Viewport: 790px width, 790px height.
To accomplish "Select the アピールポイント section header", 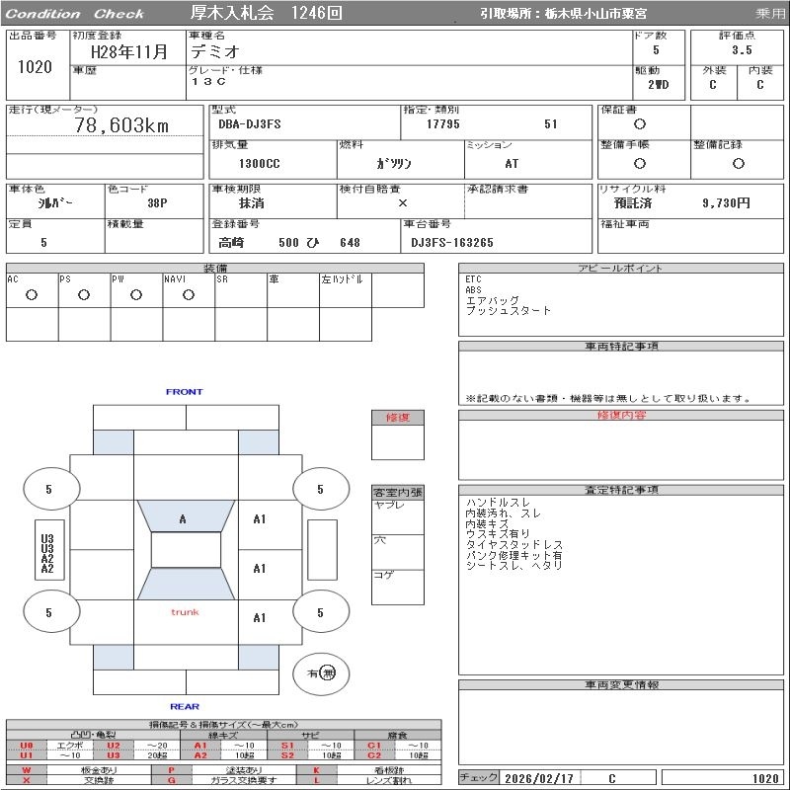I will [621, 269].
